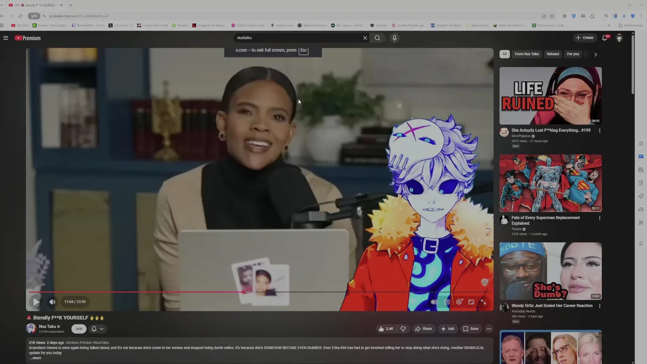
Task: Start voice search with the microphone icon
Action: click(394, 38)
